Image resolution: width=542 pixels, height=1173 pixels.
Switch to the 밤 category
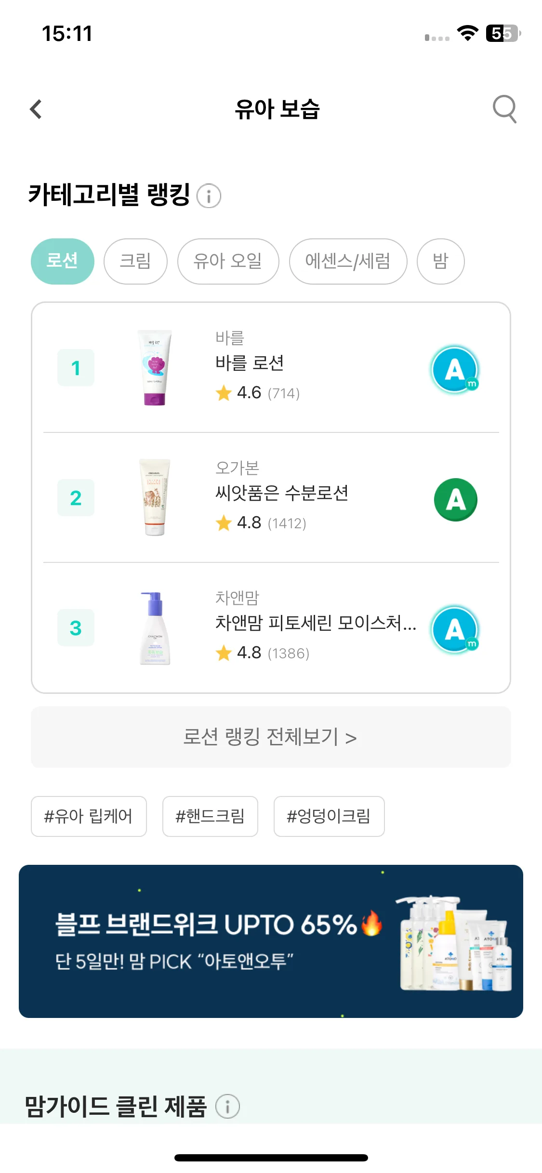[x=441, y=261]
